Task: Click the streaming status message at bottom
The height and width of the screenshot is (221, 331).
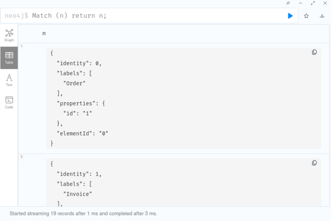Action: [x=83, y=214]
